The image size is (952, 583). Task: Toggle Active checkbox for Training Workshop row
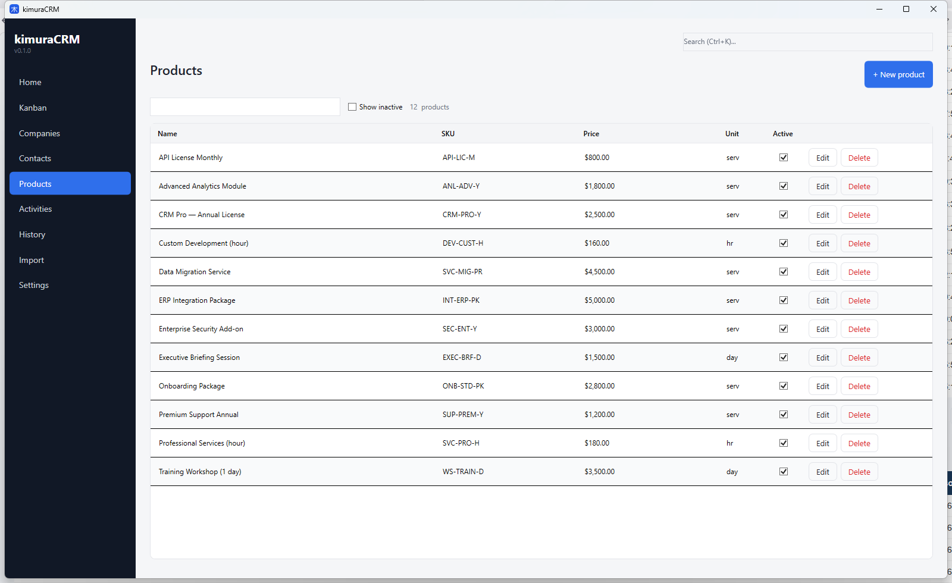(x=784, y=472)
